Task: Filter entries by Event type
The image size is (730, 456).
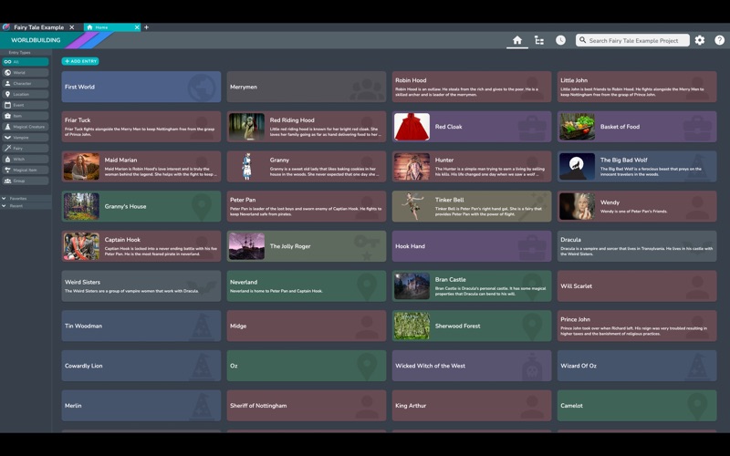Action: click(26, 105)
